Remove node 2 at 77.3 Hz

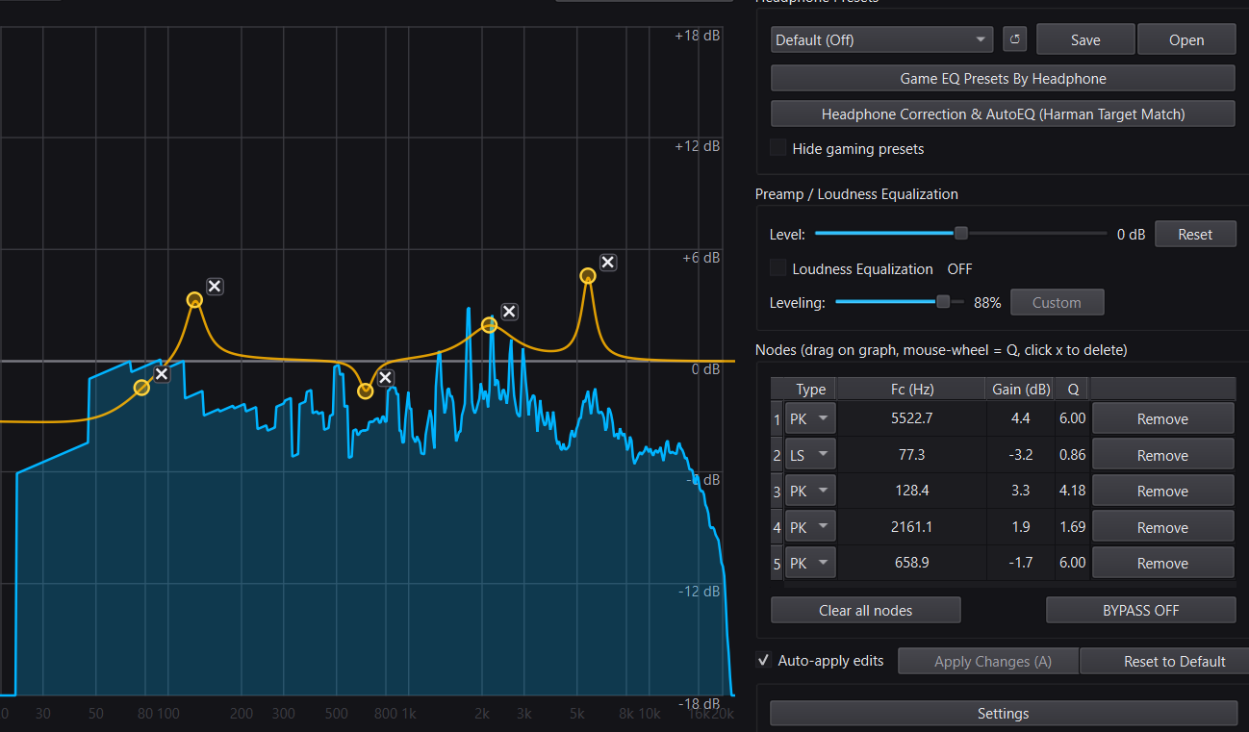(x=1162, y=455)
